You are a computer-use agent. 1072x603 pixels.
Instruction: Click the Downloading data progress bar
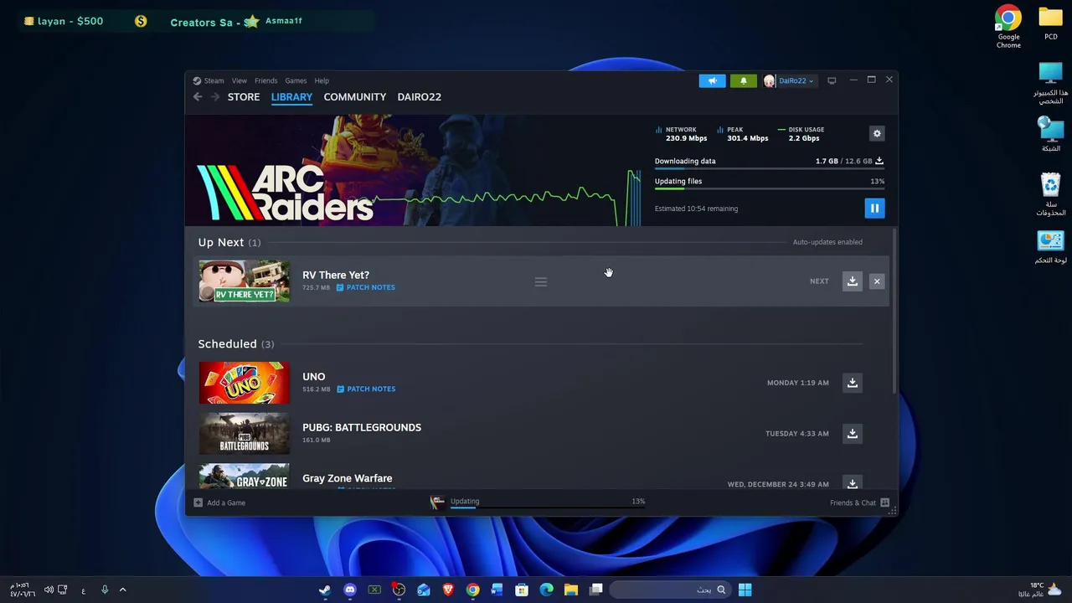pyautogui.click(x=770, y=168)
